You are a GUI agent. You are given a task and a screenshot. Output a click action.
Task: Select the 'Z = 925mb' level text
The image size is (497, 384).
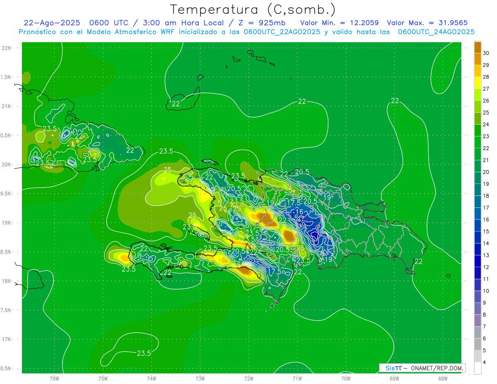click(262, 23)
